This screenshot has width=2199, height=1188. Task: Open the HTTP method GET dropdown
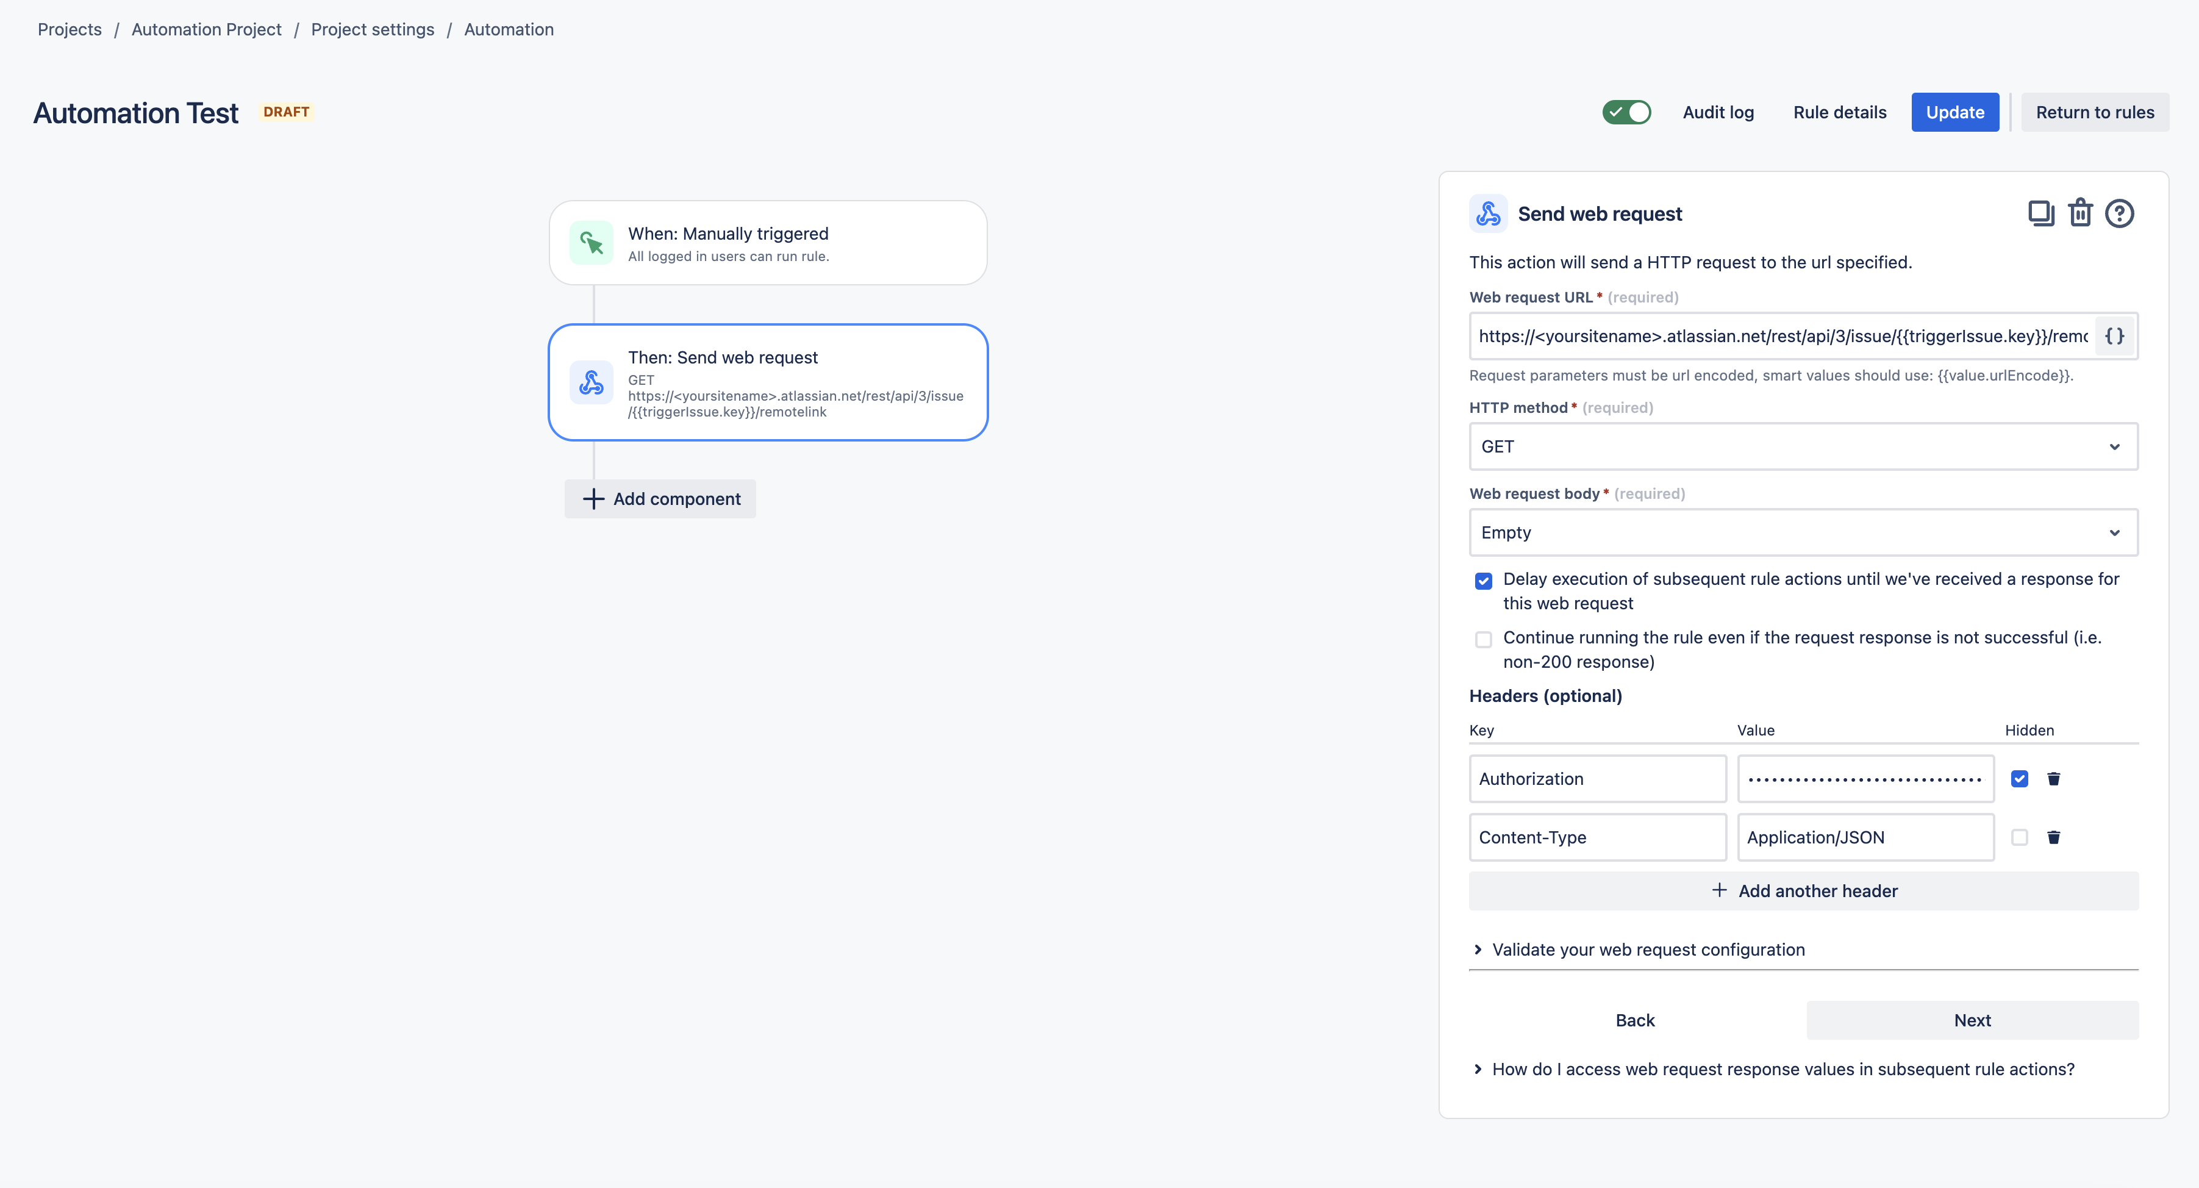click(1803, 446)
